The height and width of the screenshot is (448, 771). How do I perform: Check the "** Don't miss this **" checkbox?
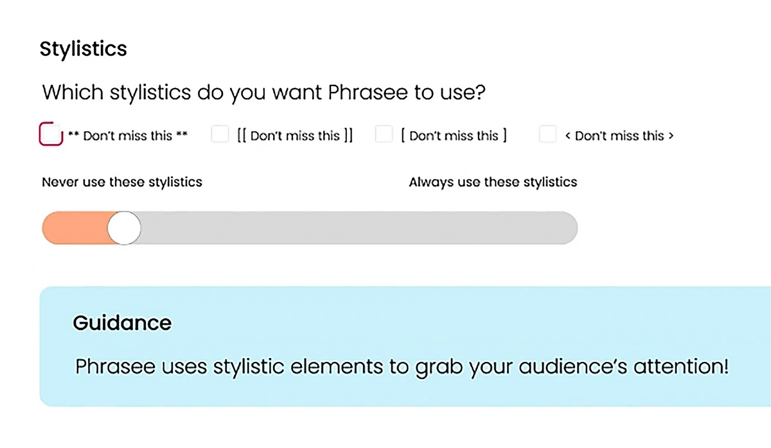tap(51, 134)
